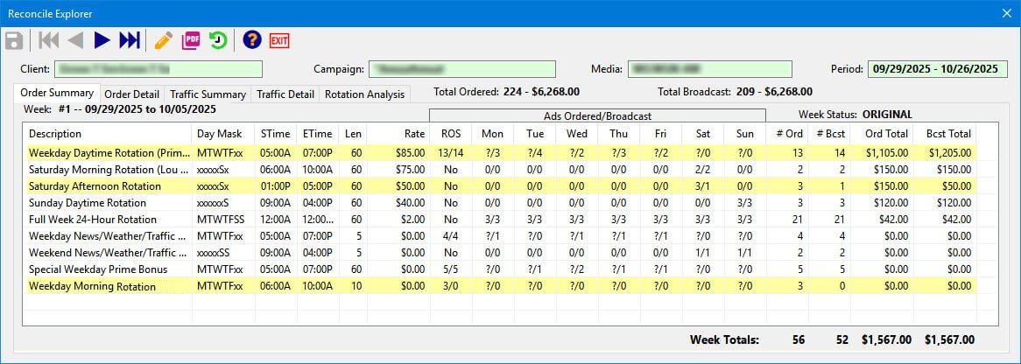This screenshot has width=1021, height=364.
Task: Click the Day Mask column header
Action: pos(223,134)
